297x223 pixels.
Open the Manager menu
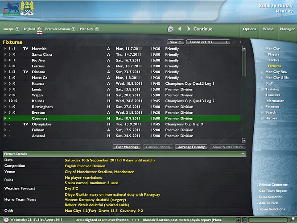(x=287, y=29)
